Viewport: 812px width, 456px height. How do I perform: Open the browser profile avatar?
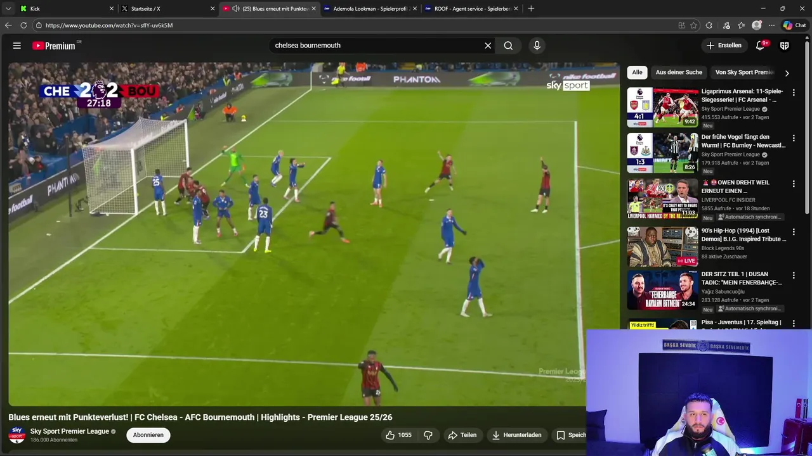(757, 25)
